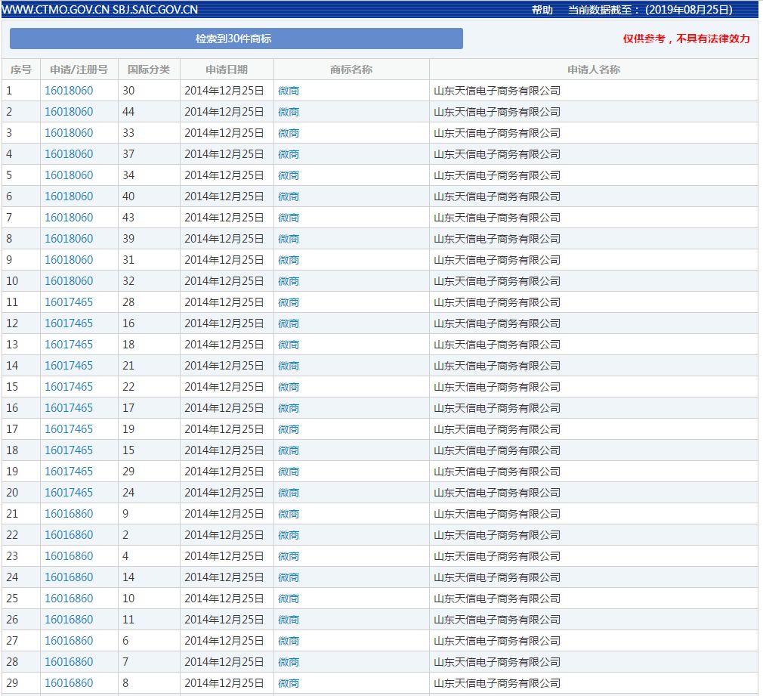763x696 pixels.
Task: Open the 帮助 help link in header
Action: pyautogui.click(x=542, y=10)
